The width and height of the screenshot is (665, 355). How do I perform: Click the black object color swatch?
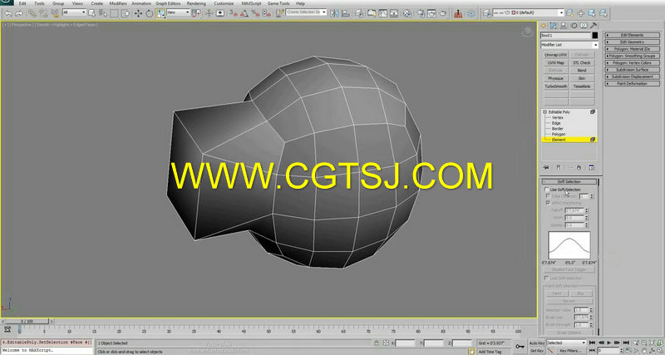point(594,36)
